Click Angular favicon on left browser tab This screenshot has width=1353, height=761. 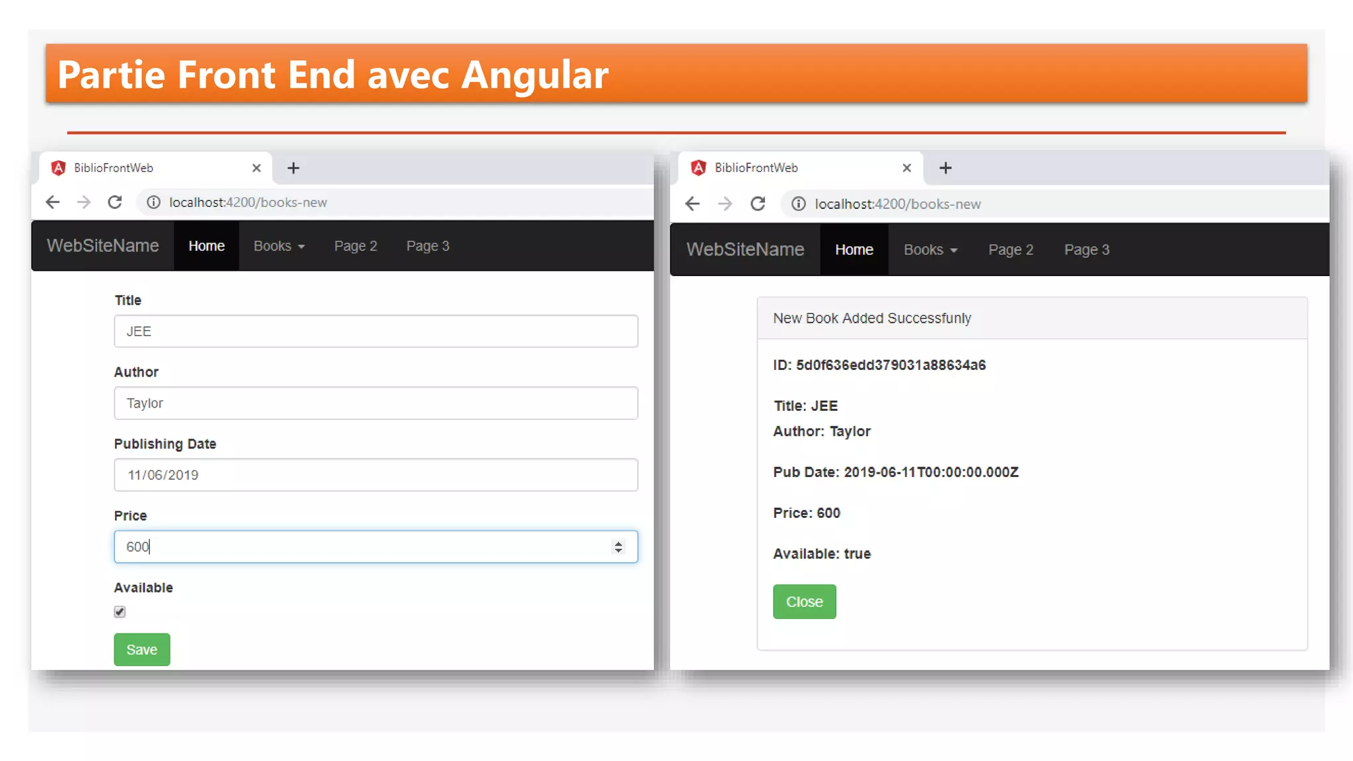click(x=58, y=168)
